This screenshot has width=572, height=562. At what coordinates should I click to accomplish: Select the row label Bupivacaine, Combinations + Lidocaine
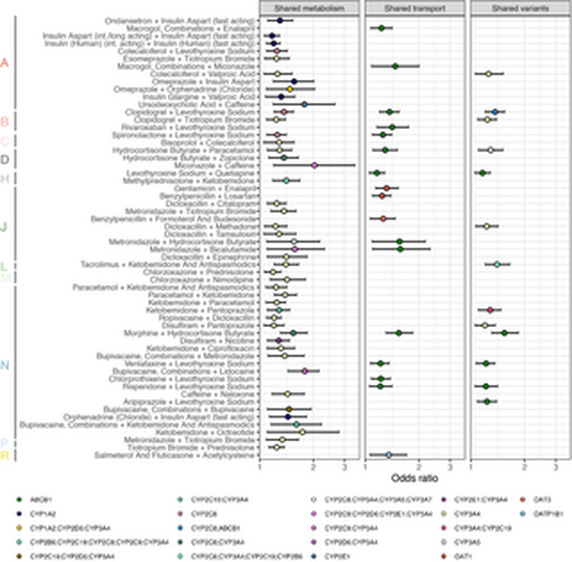184,371
